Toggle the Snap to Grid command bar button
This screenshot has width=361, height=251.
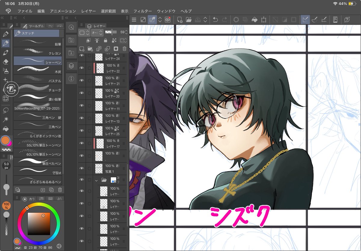point(324,20)
